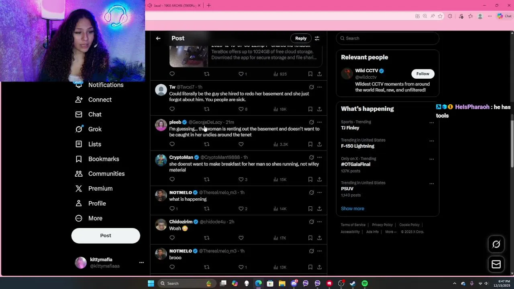Follow Wild CCTV account
The image size is (514, 289).
(422, 74)
